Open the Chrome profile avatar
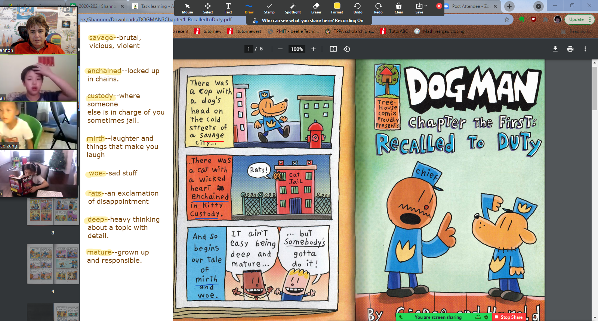Viewport: 598px width, 321px height. (558, 19)
